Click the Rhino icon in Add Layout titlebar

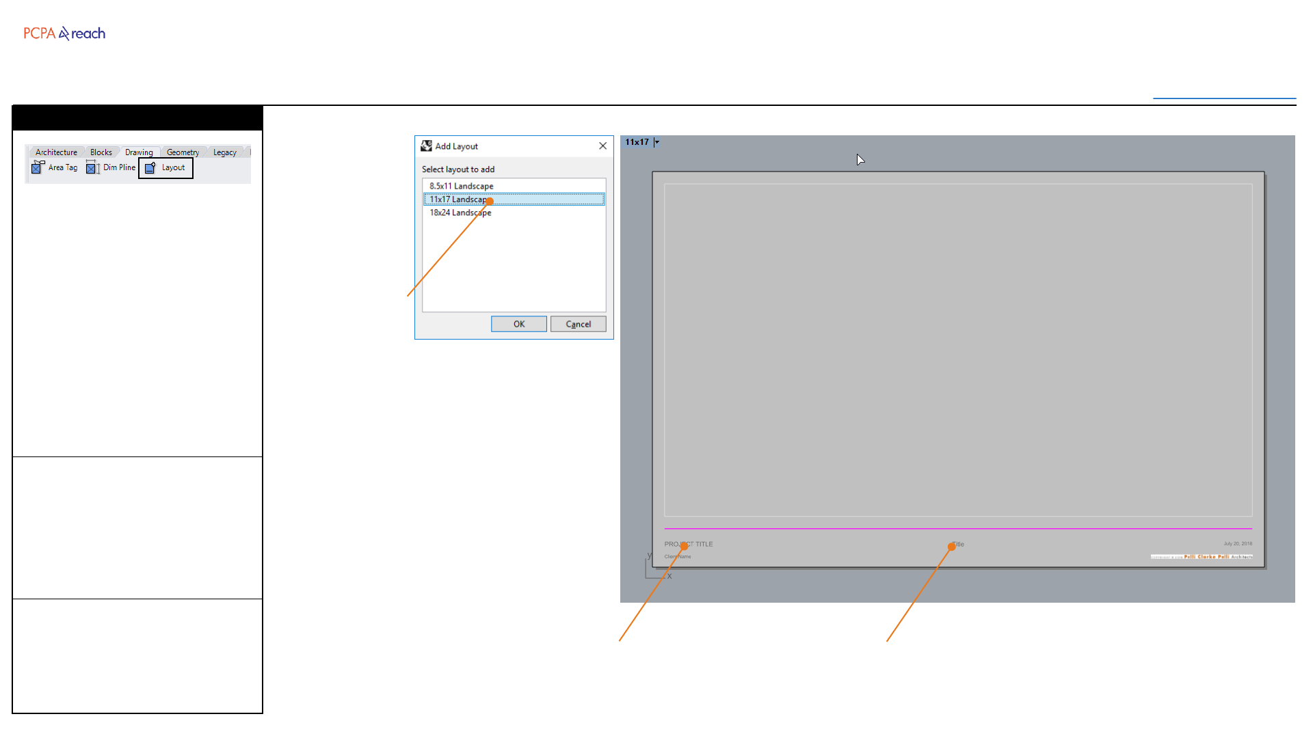click(x=426, y=146)
